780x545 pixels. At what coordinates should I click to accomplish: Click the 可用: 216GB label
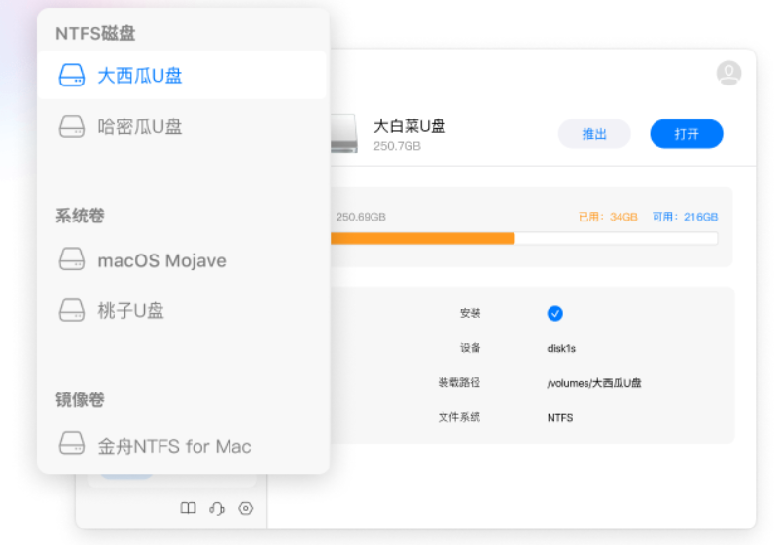(685, 217)
